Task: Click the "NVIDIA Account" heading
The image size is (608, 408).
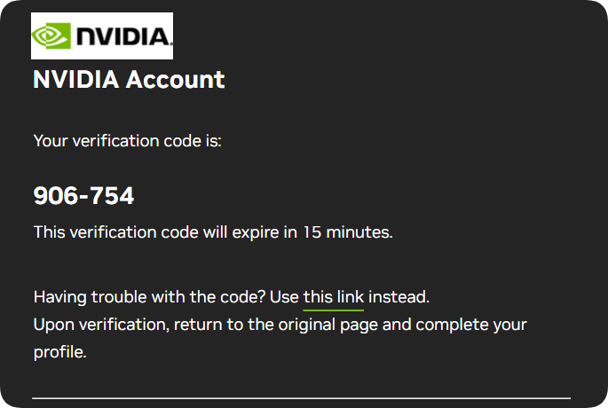Action: pyautogui.click(x=129, y=80)
